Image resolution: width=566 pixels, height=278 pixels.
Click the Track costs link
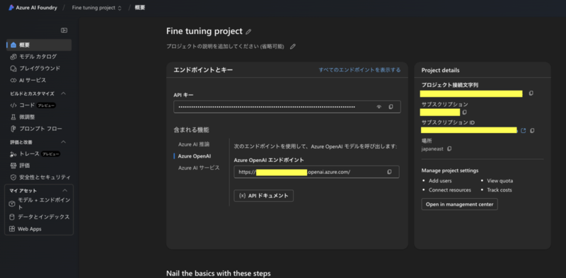tap(499, 190)
